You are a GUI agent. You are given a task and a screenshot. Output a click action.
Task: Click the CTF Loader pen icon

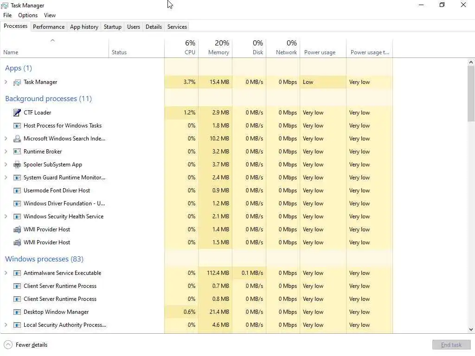[x=17, y=113]
